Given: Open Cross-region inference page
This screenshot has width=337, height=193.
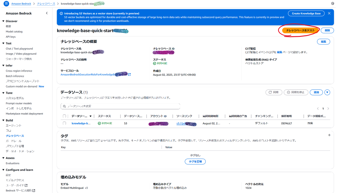Looking at the screenshot, I should [19, 71].
